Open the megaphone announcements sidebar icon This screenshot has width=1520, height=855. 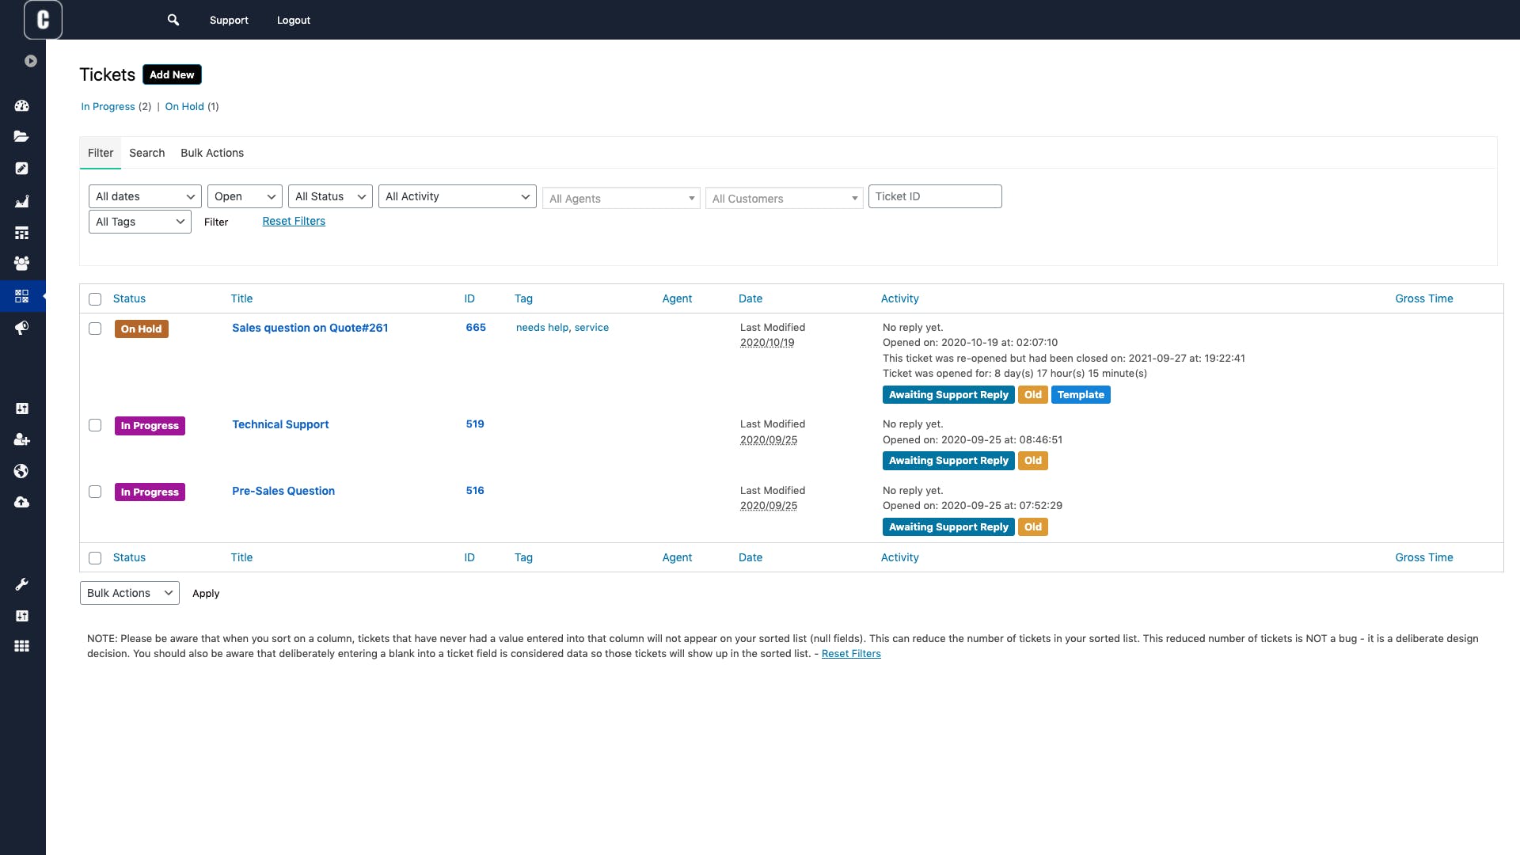pos(22,328)
